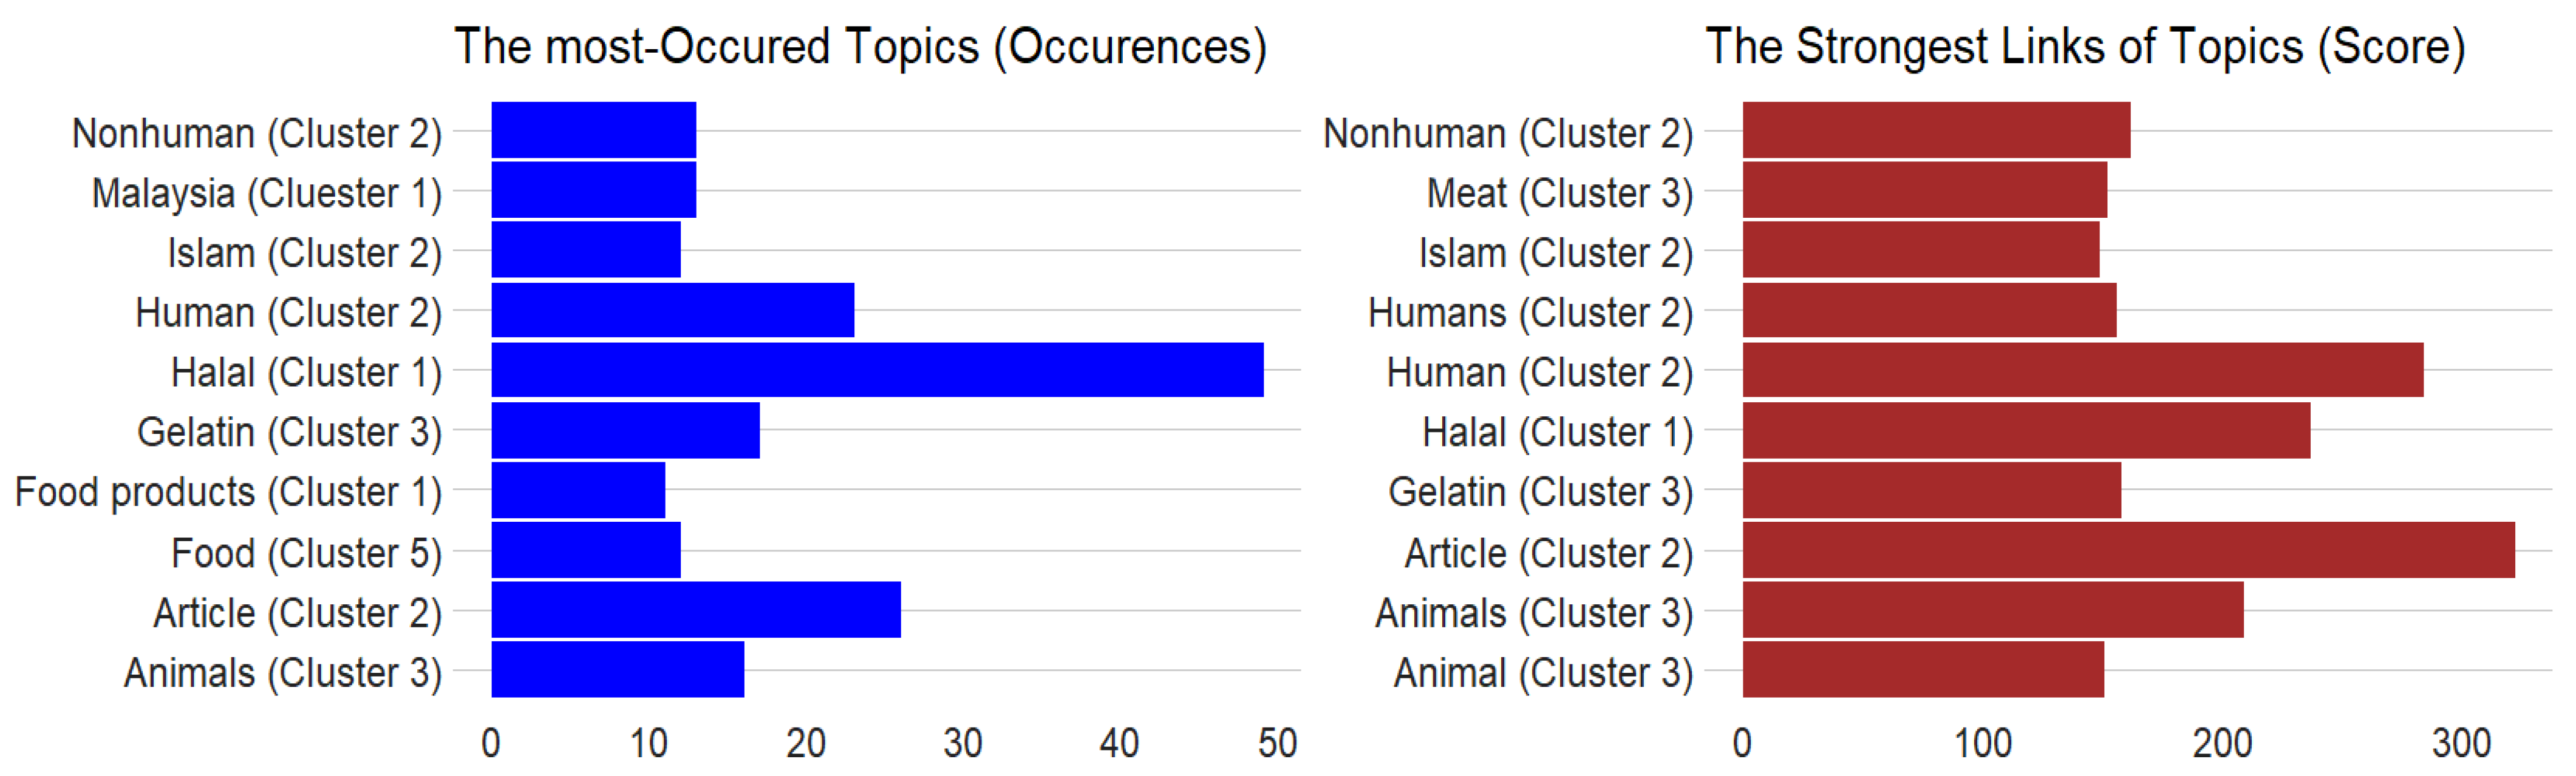Viewport: 2576px width, 776px height.
Task: Click the 300 tick on the score axis
Action: 2461,743
